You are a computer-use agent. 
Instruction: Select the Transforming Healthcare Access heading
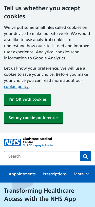(40, 195)
